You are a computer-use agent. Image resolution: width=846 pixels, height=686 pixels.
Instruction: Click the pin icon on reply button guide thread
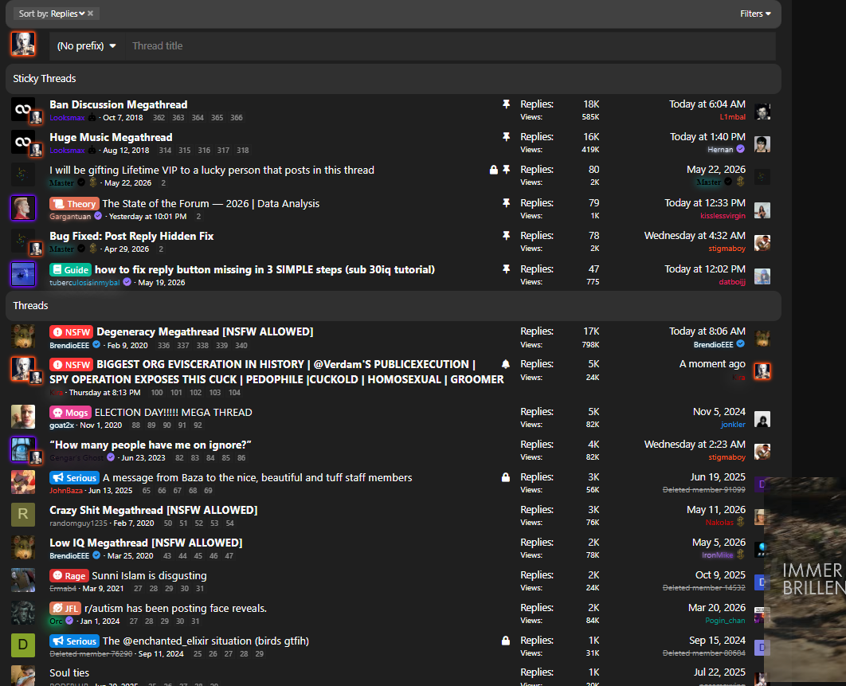[506, 269]
